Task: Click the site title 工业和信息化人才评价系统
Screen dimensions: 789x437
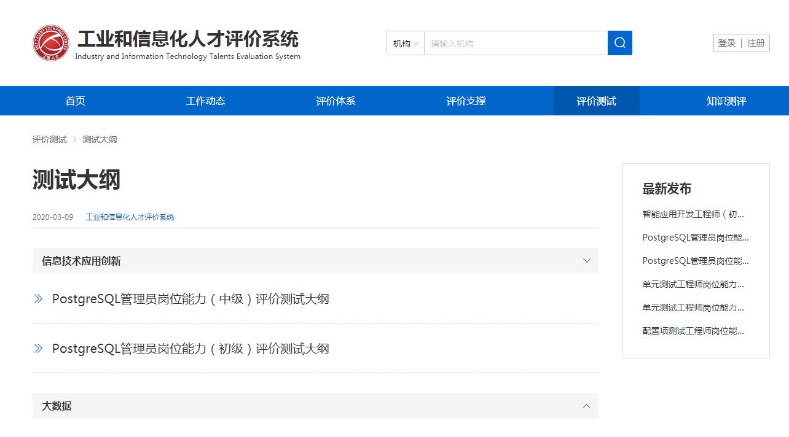Action: click(188, 39)
